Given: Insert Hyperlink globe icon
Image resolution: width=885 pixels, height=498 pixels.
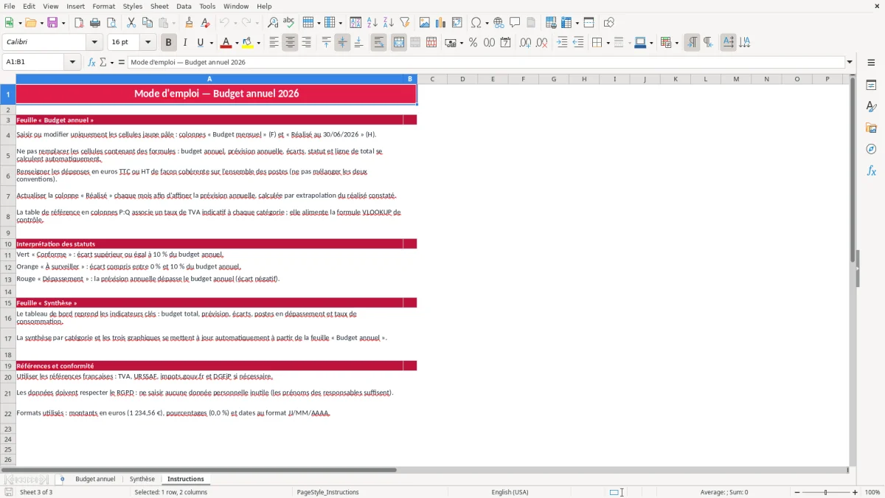Looking at the screenshot, I should (x=499, y=23).
